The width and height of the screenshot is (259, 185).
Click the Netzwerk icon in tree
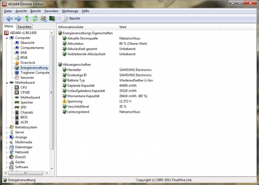click(x=12, y=152)
